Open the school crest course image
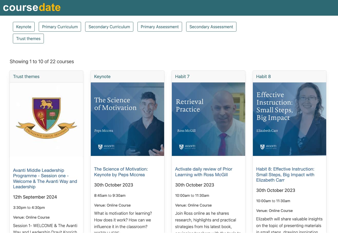The height and width of the screenshot is (233, 338). tap(46, 119)
